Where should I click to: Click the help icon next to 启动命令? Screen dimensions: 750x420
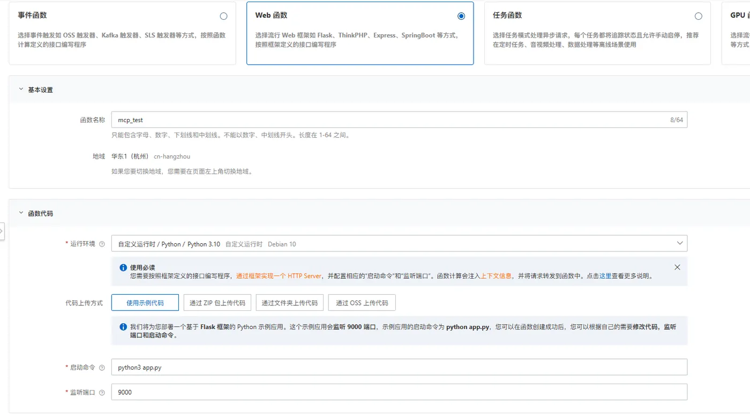point(102,367)
